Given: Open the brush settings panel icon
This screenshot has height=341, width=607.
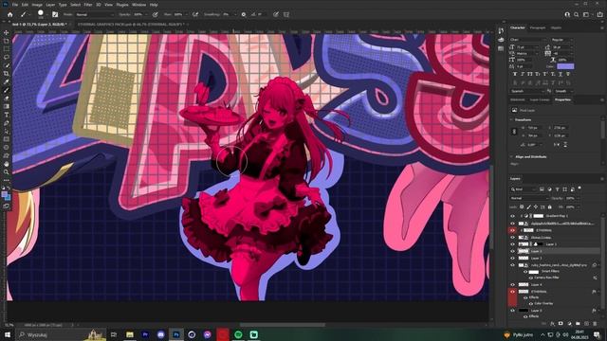Looking at the screenshot, I should [55, 14].
